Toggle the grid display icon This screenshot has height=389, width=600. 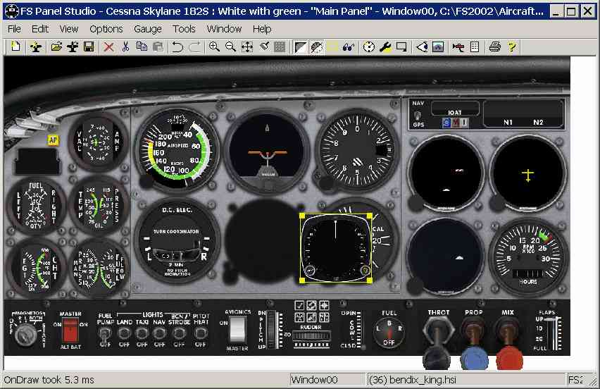280,47
